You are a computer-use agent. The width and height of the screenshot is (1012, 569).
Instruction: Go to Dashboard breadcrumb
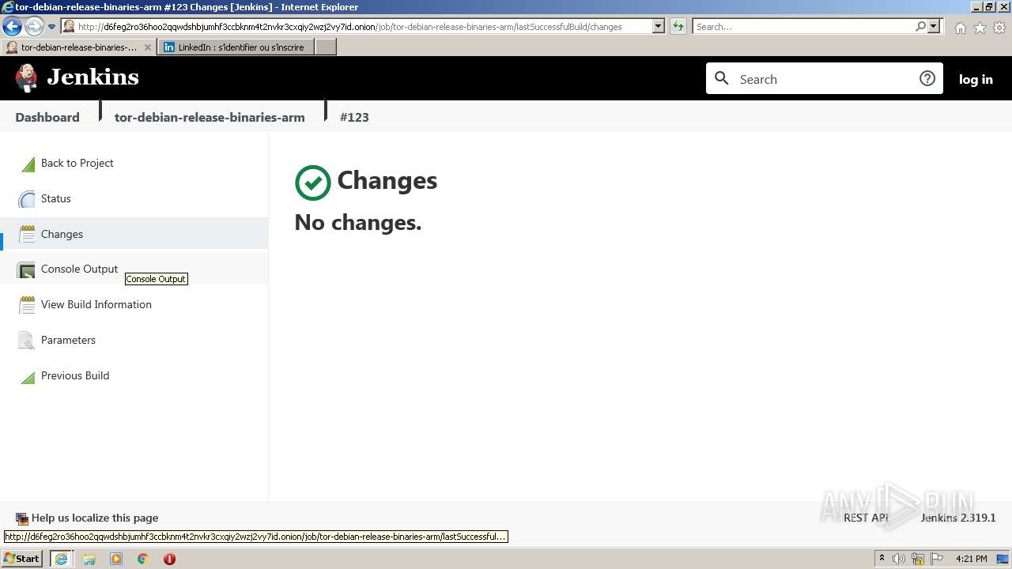pyautogui.click(x=47, y=117)
